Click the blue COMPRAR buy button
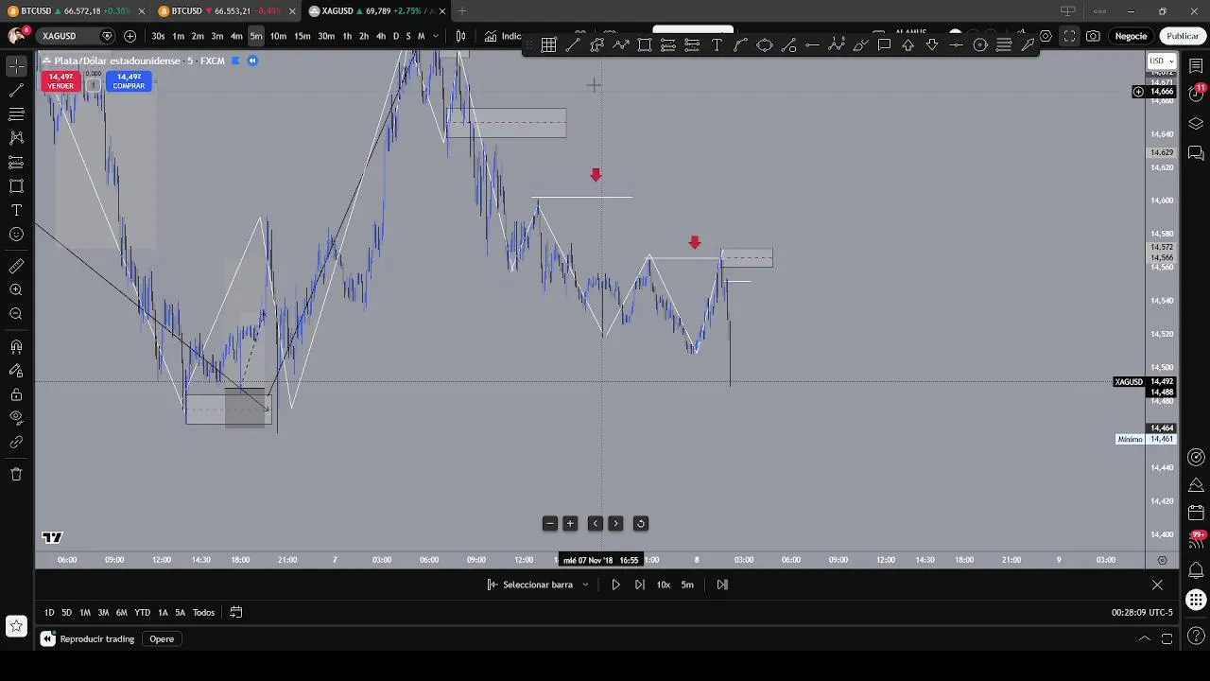Viewport: 1210px width, 681px height. [x=129, y=81]
